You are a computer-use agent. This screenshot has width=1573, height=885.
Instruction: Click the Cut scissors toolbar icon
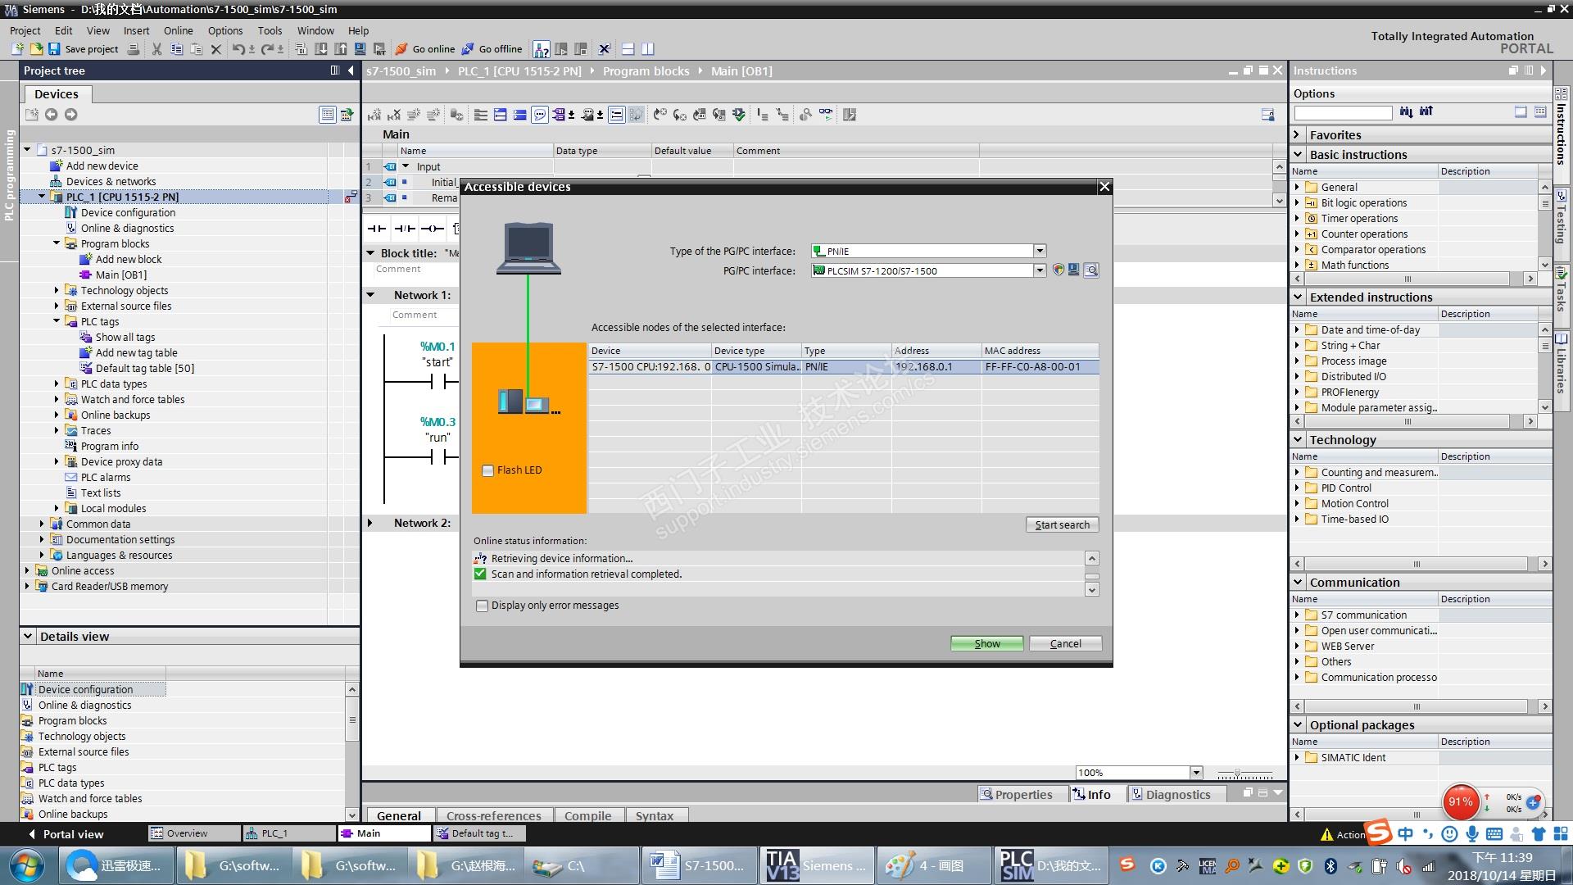(x=156, y=49)
